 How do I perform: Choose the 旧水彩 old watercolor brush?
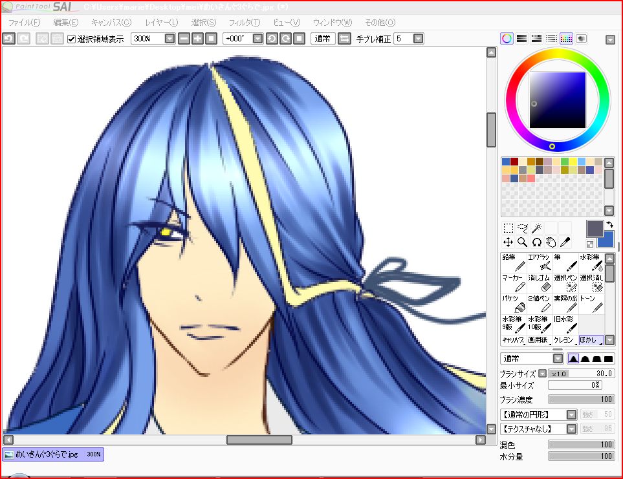tap(565, 325)
